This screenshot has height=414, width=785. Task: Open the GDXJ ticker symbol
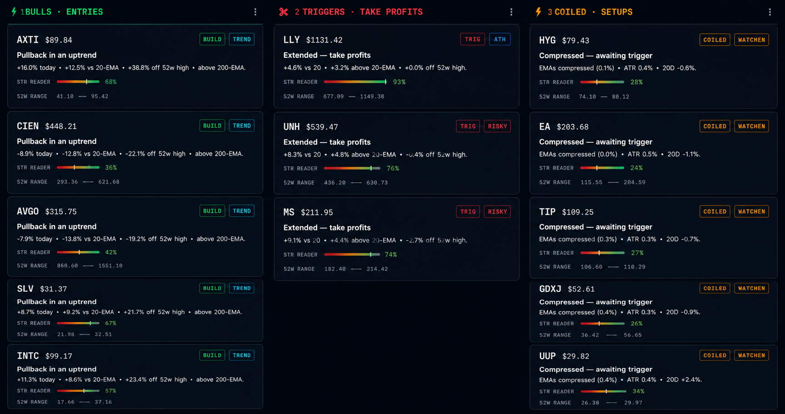pyautogui.click(x=550, y=289)
